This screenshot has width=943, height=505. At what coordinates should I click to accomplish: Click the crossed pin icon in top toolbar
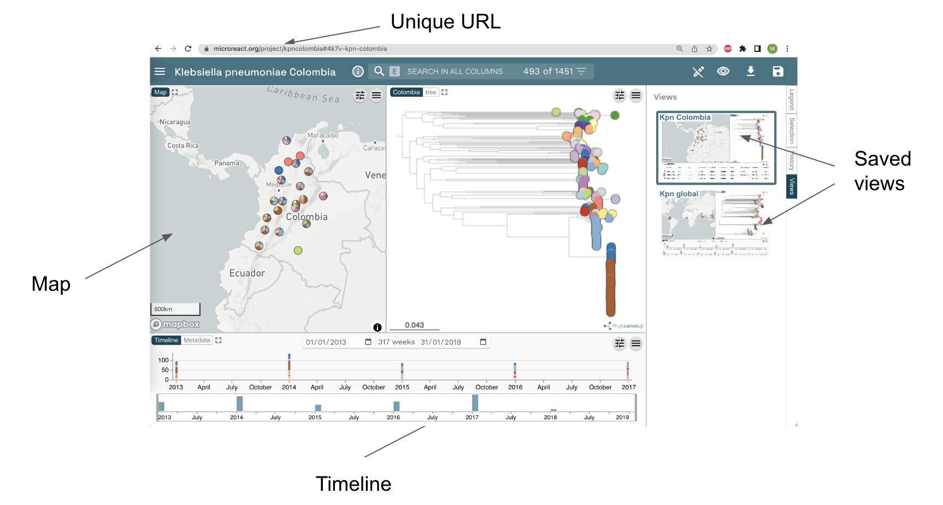[x=698, y=71]
